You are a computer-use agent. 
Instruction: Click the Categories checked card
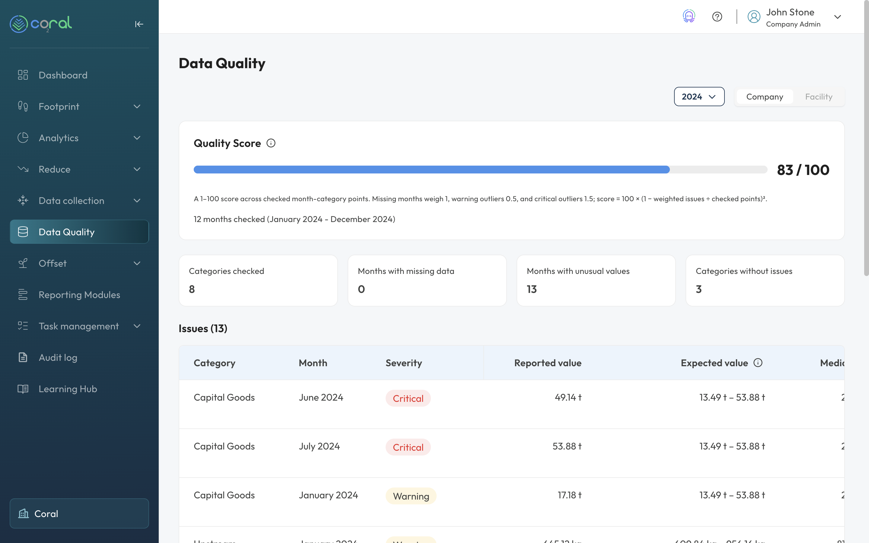(258, 281)
